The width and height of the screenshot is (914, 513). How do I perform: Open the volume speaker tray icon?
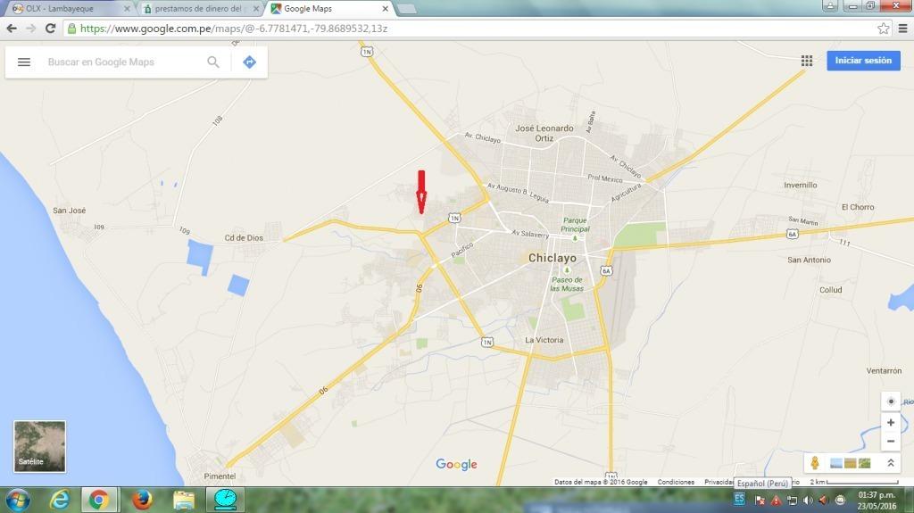click(x=808, y=501)
